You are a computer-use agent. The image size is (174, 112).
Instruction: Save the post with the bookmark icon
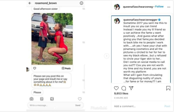point(168,88)
